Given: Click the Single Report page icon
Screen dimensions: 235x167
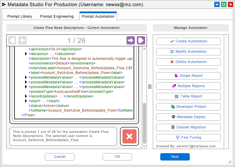Looking at the screenshot, I should click(x=176, y=76).
